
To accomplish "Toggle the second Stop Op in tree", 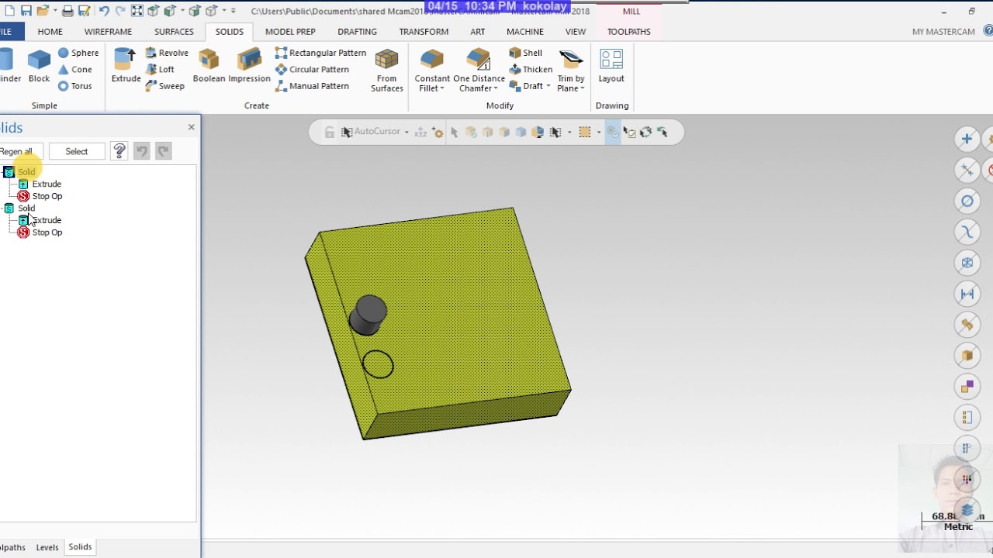I will pyautogui.click(x=47, y=232).
